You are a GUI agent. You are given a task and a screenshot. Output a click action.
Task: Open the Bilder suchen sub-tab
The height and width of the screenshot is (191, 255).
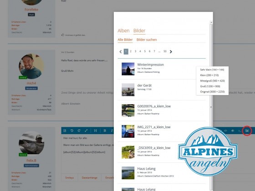[x=147, y=40]
